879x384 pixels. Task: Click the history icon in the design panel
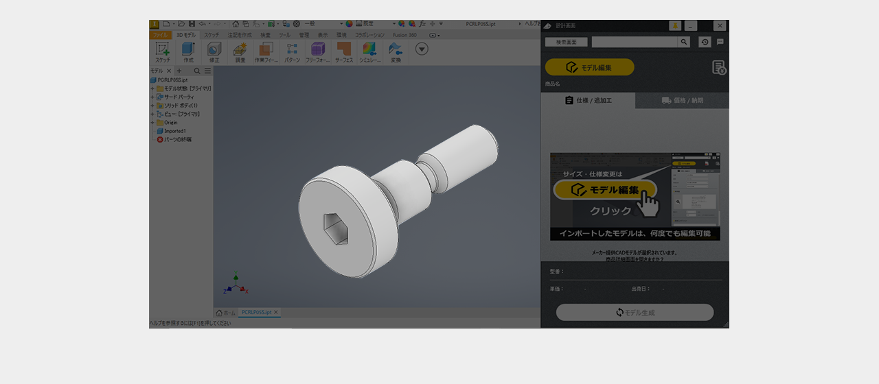[x=705, y=42]
